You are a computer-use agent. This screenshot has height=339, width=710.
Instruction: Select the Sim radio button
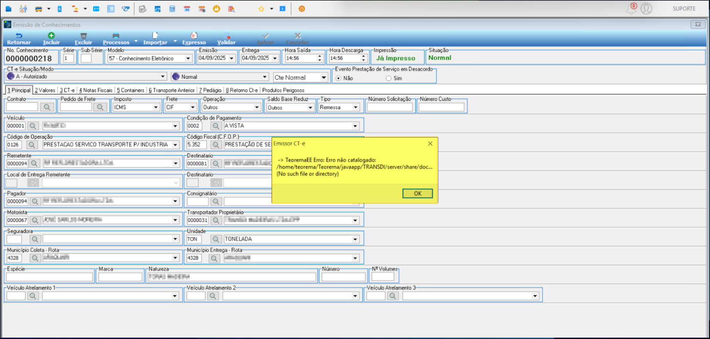point(388,78)
